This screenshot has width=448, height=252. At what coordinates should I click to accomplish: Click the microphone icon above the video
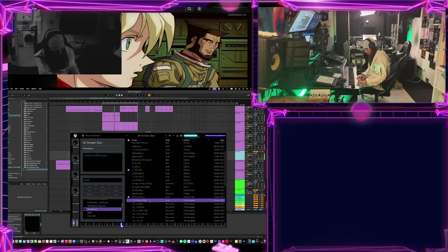(x=199, y=9)
